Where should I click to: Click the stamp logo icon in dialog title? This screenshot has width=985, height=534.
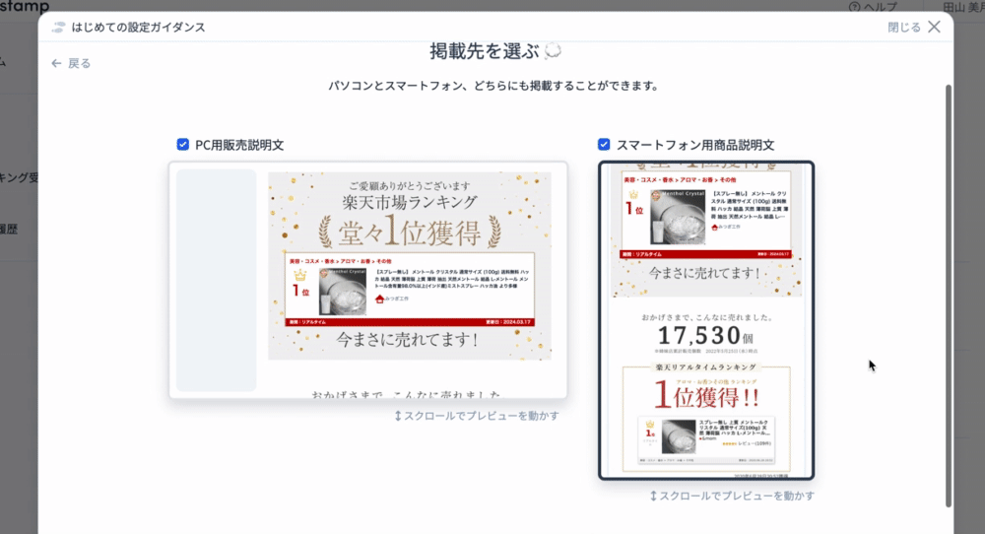click(x=58, y=27)
